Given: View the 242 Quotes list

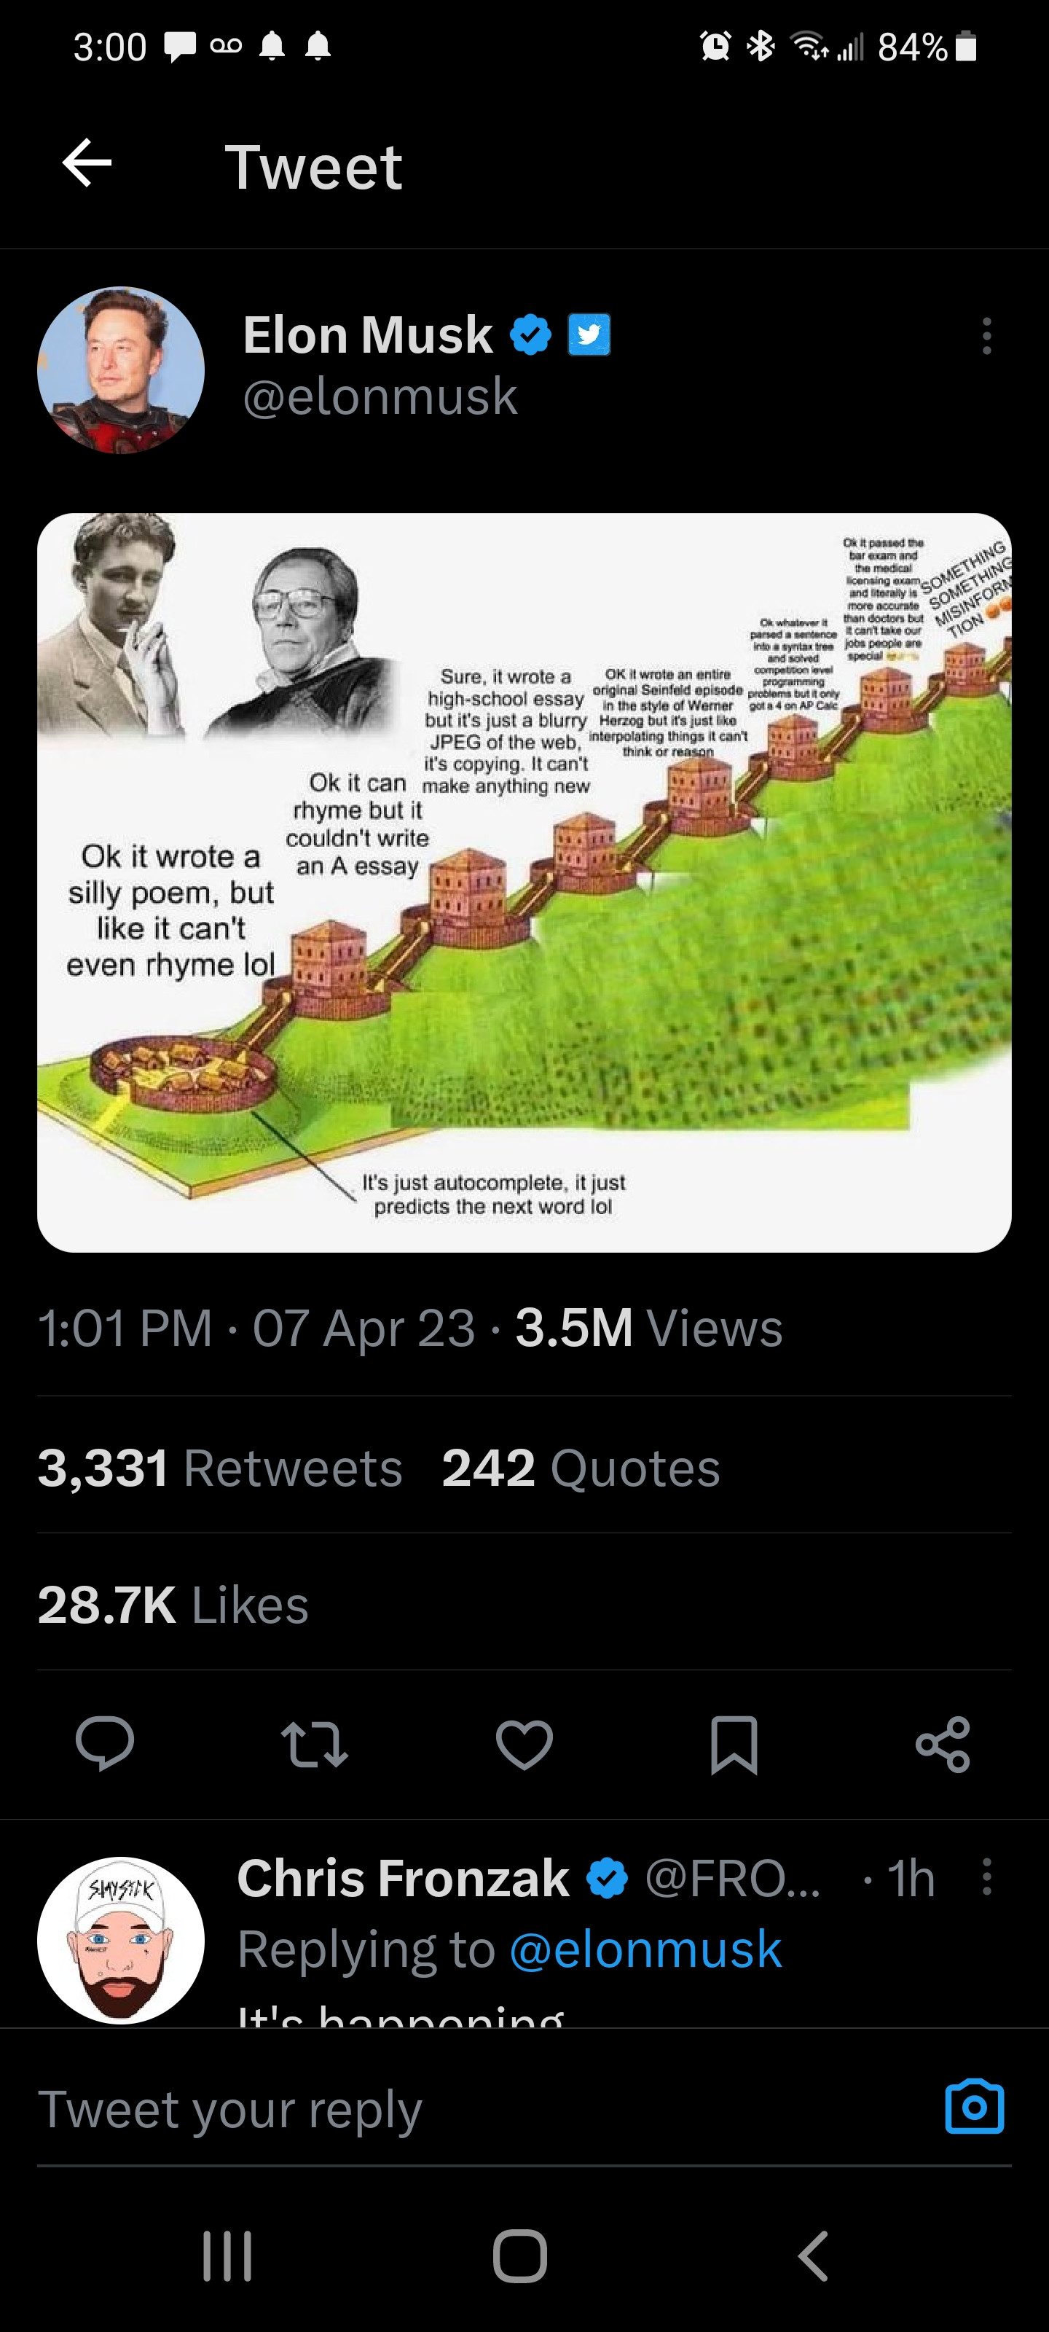Looking at the screenshot, I should coord(581,1468).
